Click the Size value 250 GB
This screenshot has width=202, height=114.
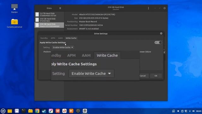coord(94,18)
